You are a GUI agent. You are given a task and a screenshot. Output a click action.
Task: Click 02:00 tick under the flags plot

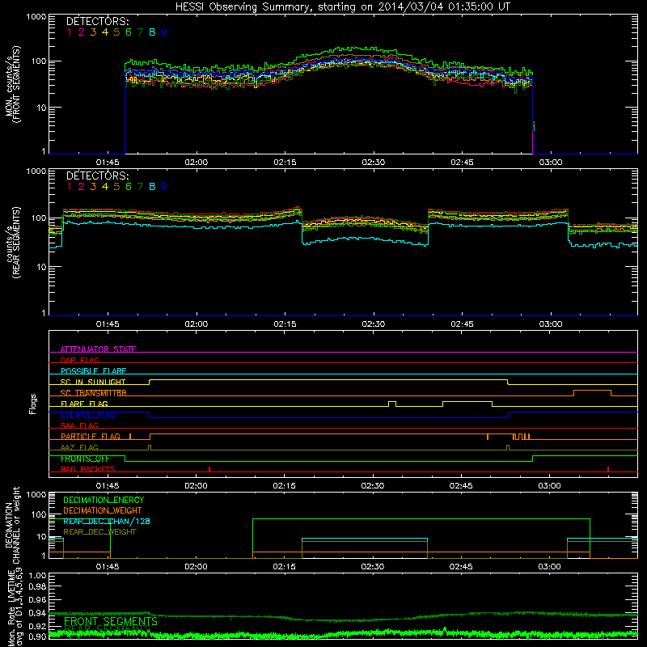tap(196, 486)
